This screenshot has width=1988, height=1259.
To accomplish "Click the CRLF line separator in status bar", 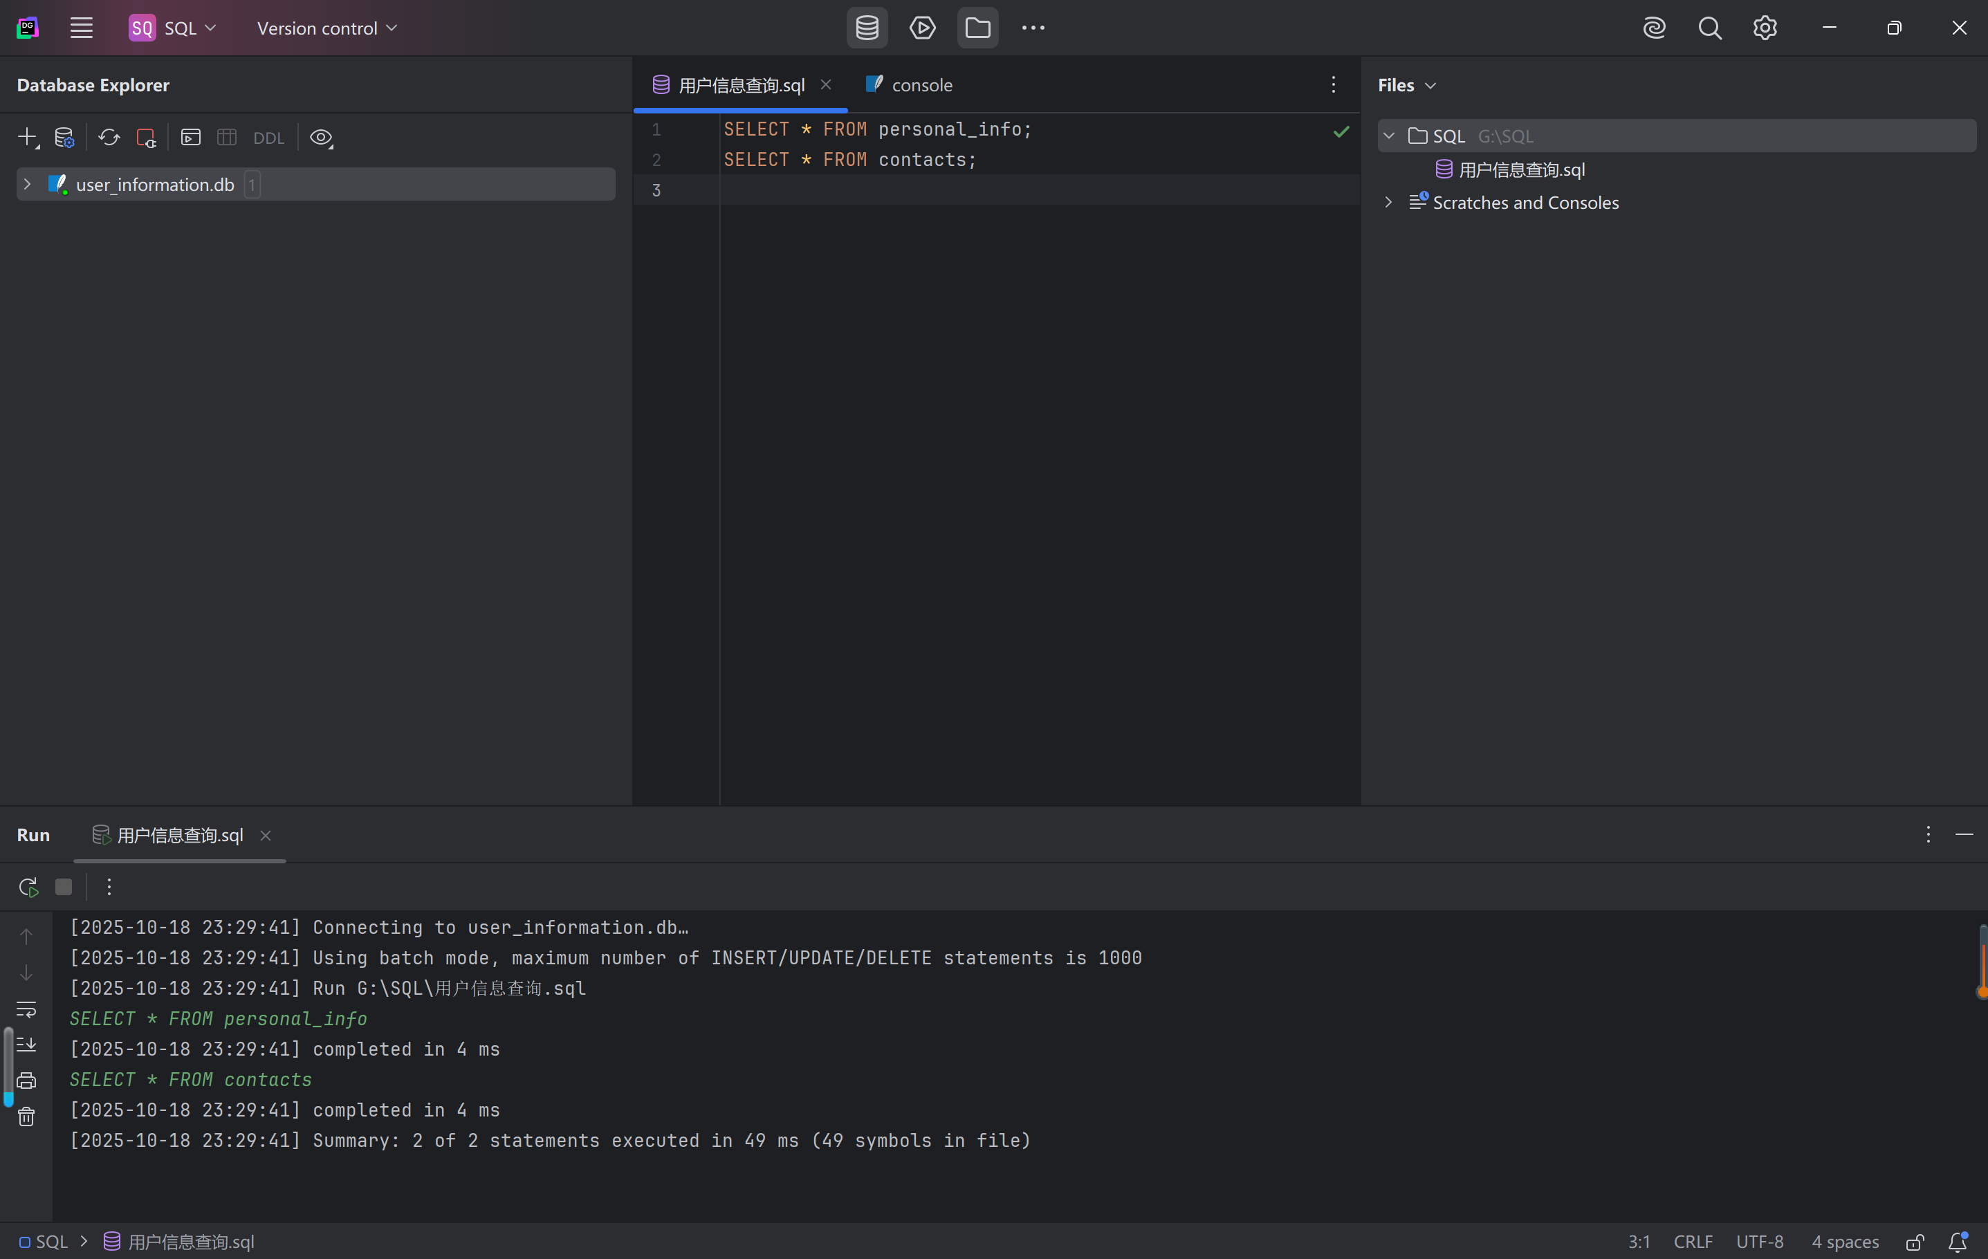I will click(x=1693, y=1242).
